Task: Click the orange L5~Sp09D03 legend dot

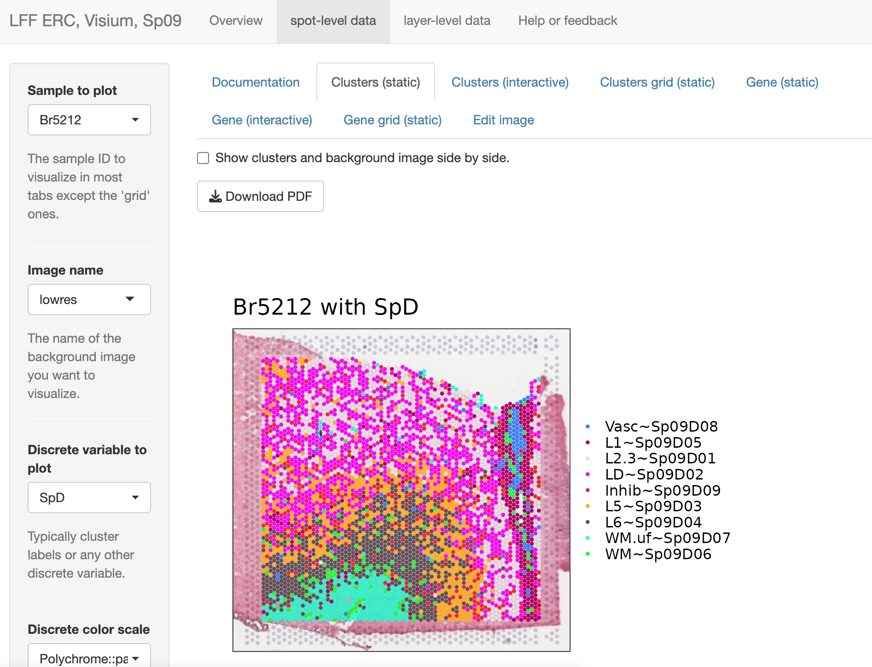Action: [x=588, y=506]
